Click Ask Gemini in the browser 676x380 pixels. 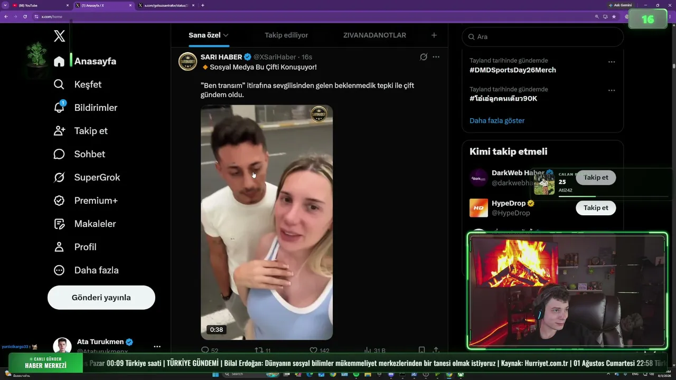pyautogui.click(x=620, y=5)
